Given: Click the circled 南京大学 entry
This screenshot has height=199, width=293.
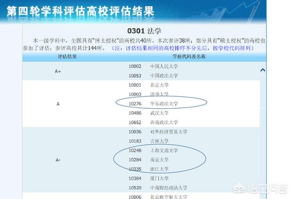Looking at the screenshot, I should point(159,160).
